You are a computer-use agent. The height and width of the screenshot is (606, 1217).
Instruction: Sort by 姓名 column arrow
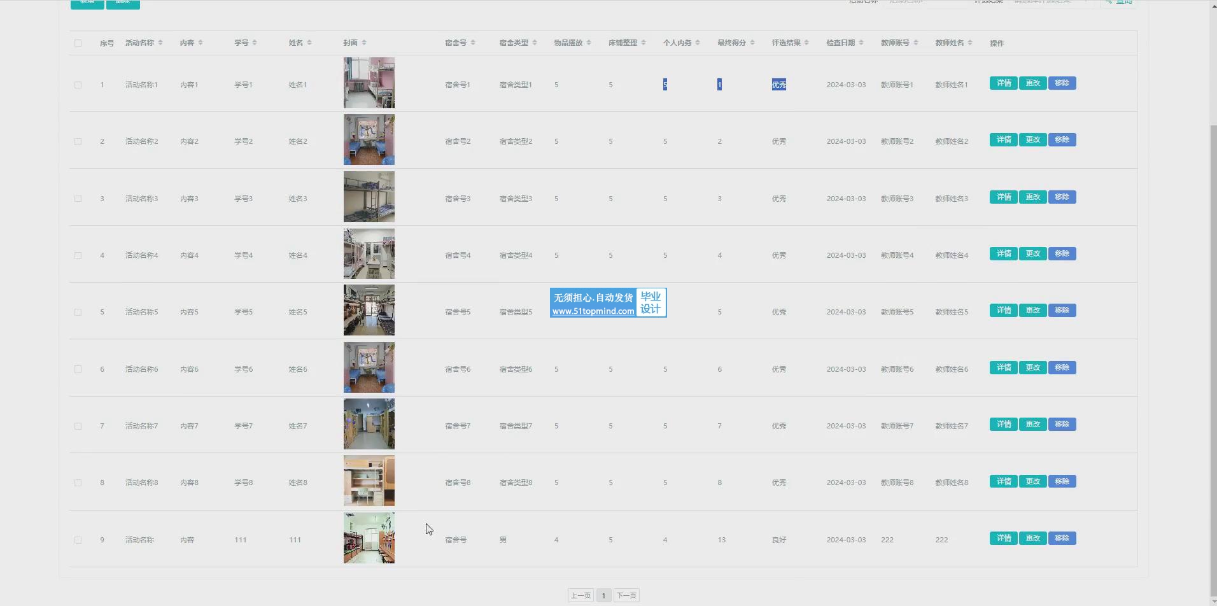309,43
